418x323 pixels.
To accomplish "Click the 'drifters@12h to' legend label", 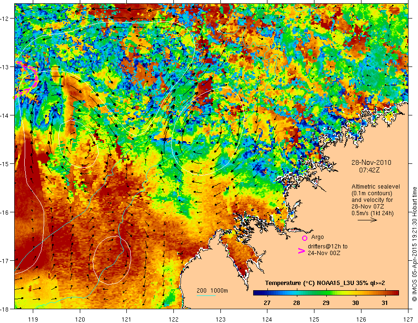I will click(328, 247).
